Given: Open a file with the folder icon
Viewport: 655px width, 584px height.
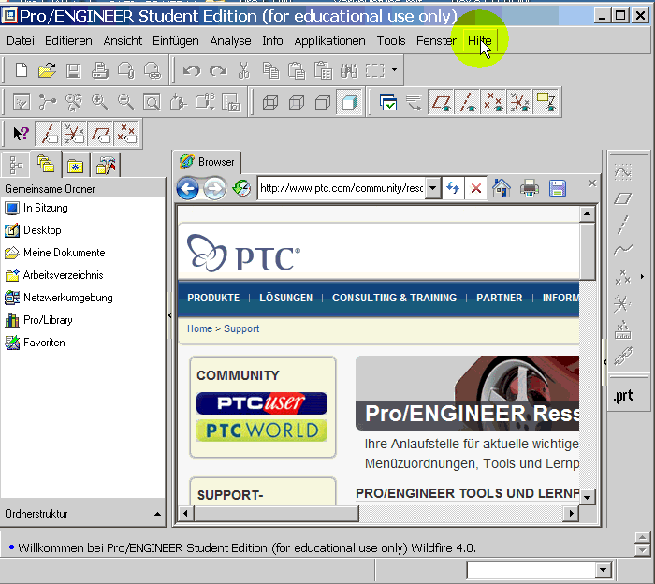Looking at the screenshot, I should [47, 70].
